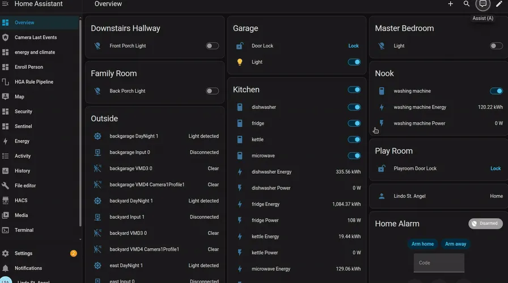The height and width of the screenshot is (283, 508).
Task: Open Map in sidebar
Action: coord(39,97)
